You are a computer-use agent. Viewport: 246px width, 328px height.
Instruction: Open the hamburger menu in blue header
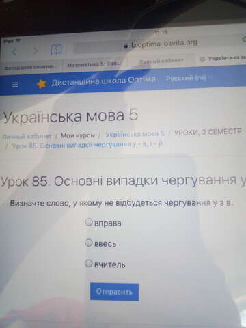pos(15,85)
